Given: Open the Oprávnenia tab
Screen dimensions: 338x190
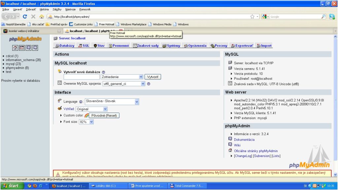Looking at the screenshot, I should 195,45.
